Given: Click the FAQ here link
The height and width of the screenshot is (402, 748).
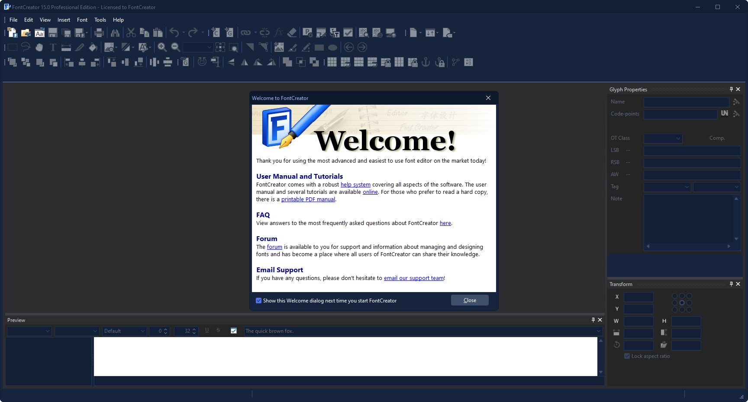Looking at the screenshot, I should tap(445, 223).
